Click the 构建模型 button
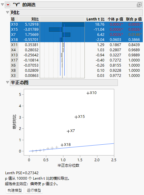The image size is (144, 195). (x=15, y=190)
